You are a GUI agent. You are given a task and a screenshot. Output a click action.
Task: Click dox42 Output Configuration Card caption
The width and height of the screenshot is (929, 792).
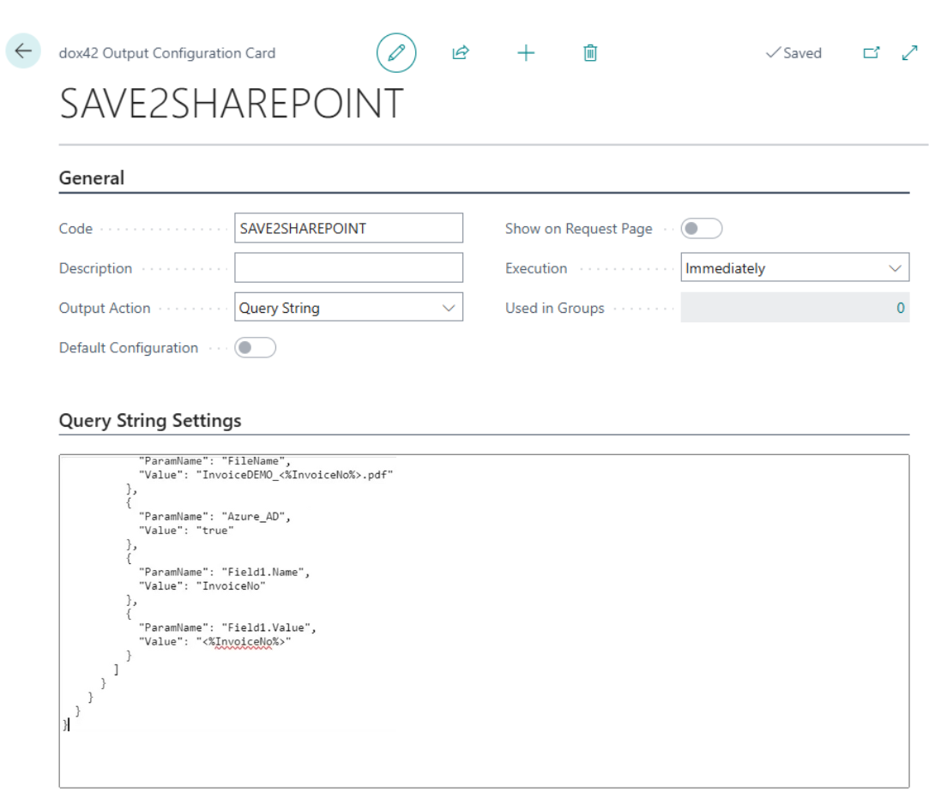(167, 53)
